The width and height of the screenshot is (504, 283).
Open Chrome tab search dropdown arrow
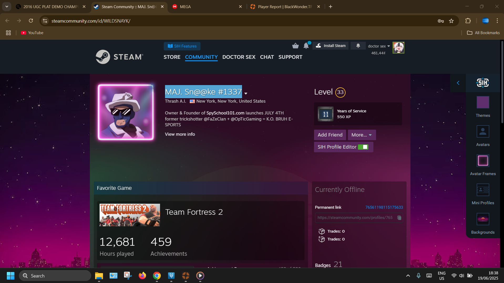(x=7, y=7)
